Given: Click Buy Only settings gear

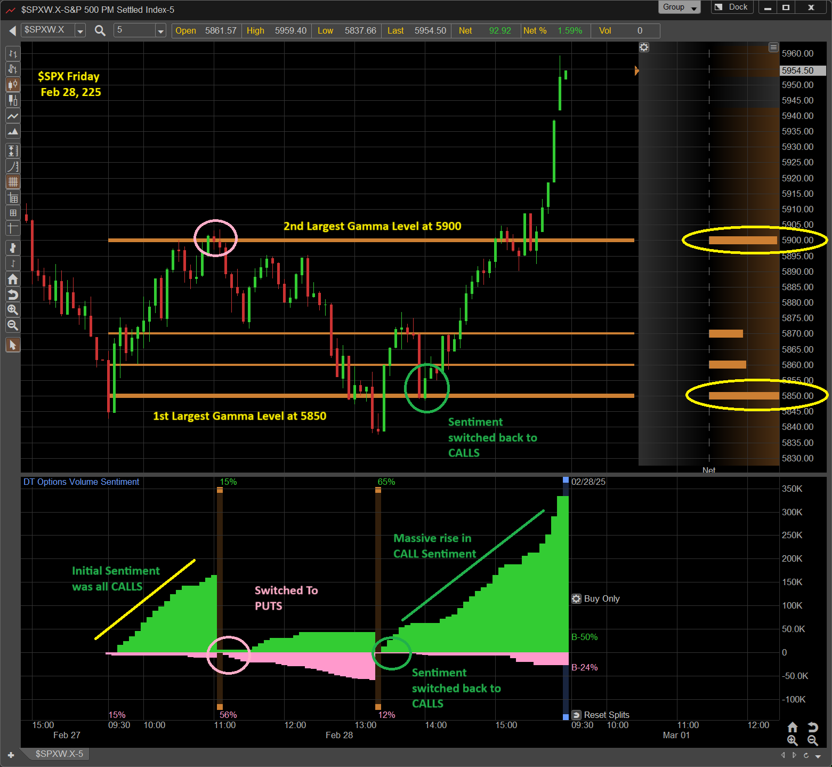Looking at the screenshot, I should point(576,599).
